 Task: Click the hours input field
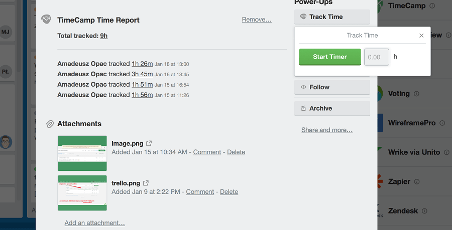click(x=377, y=57)
